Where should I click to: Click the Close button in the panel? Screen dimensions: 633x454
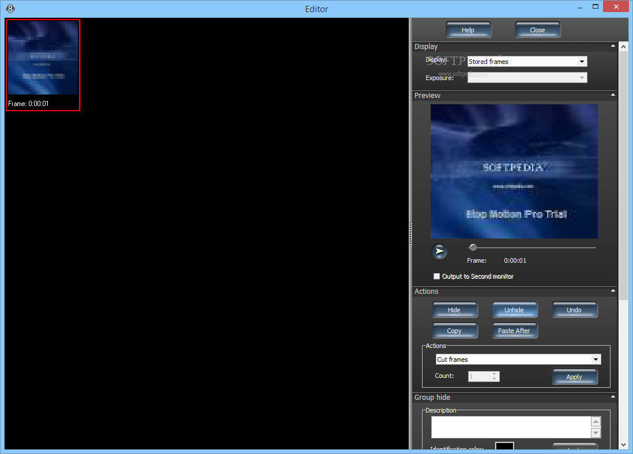coord(537,30)
